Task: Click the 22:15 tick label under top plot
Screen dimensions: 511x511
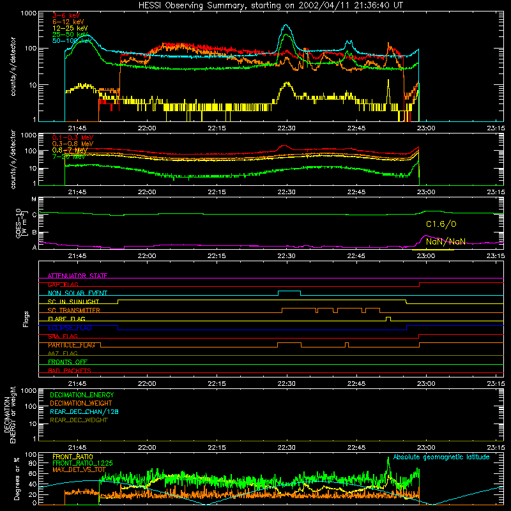Action: click(x=217, y=128)
